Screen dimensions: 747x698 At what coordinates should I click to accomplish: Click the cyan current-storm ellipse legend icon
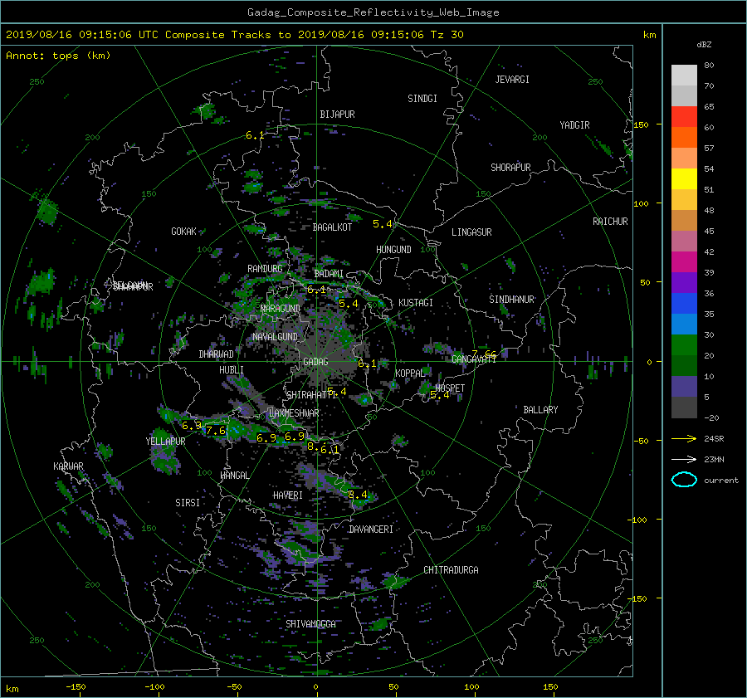(684, 480)
